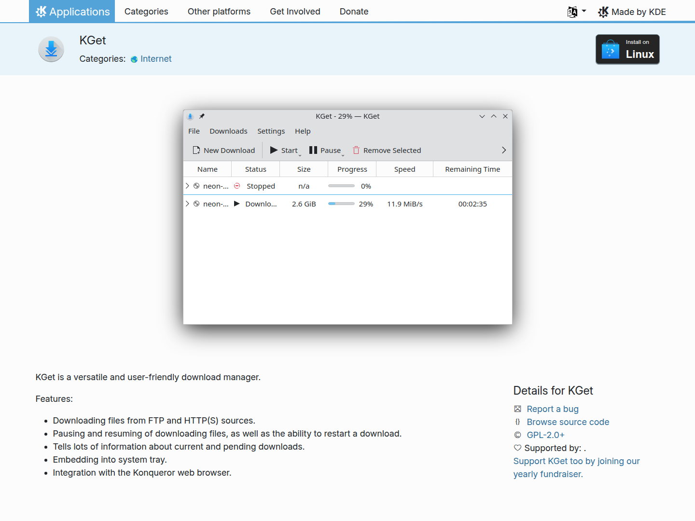Start downloads with the Start button
This screenshot has width=695, height=521.
(286, 151)
